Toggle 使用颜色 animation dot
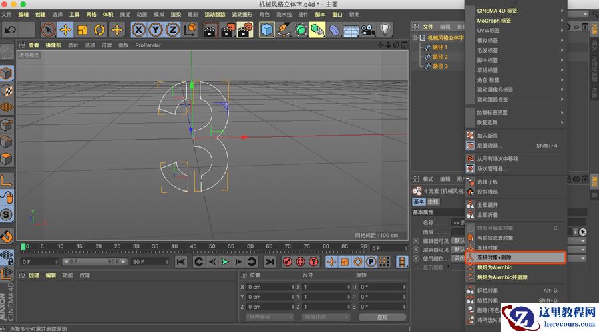The image size is (599, 332). (x=416, y=259)
